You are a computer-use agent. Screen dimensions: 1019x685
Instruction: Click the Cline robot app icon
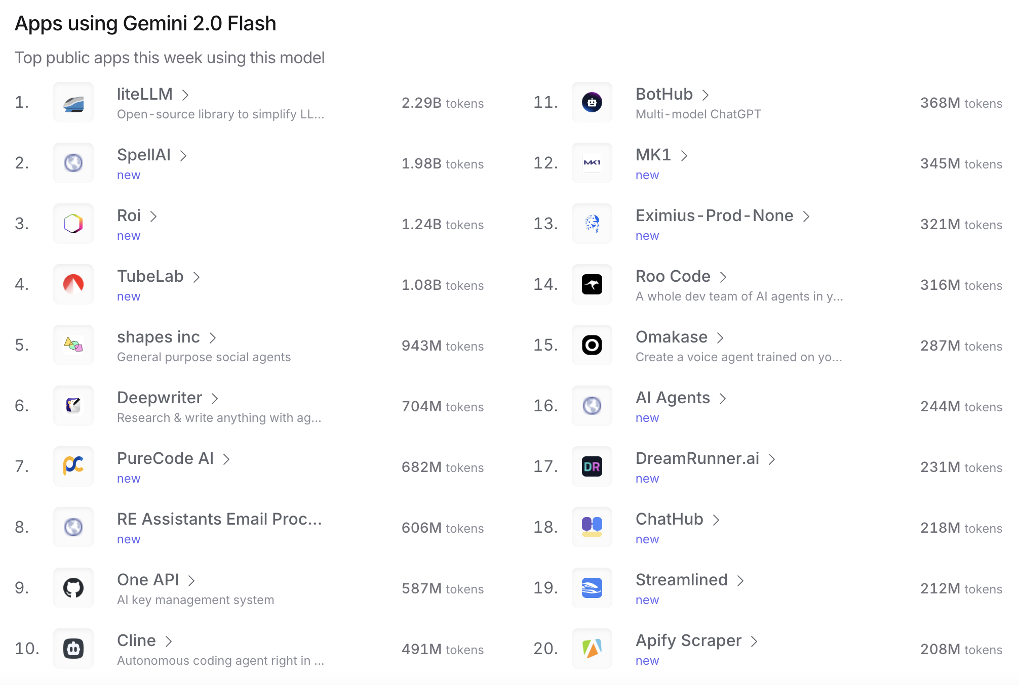[73, 649]
